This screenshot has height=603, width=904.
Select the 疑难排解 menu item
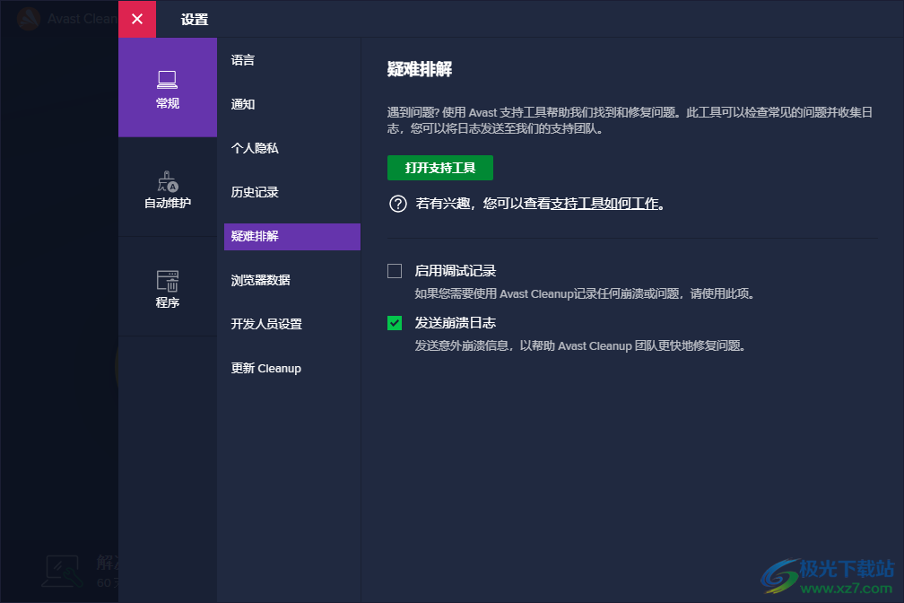pos(291,237)
